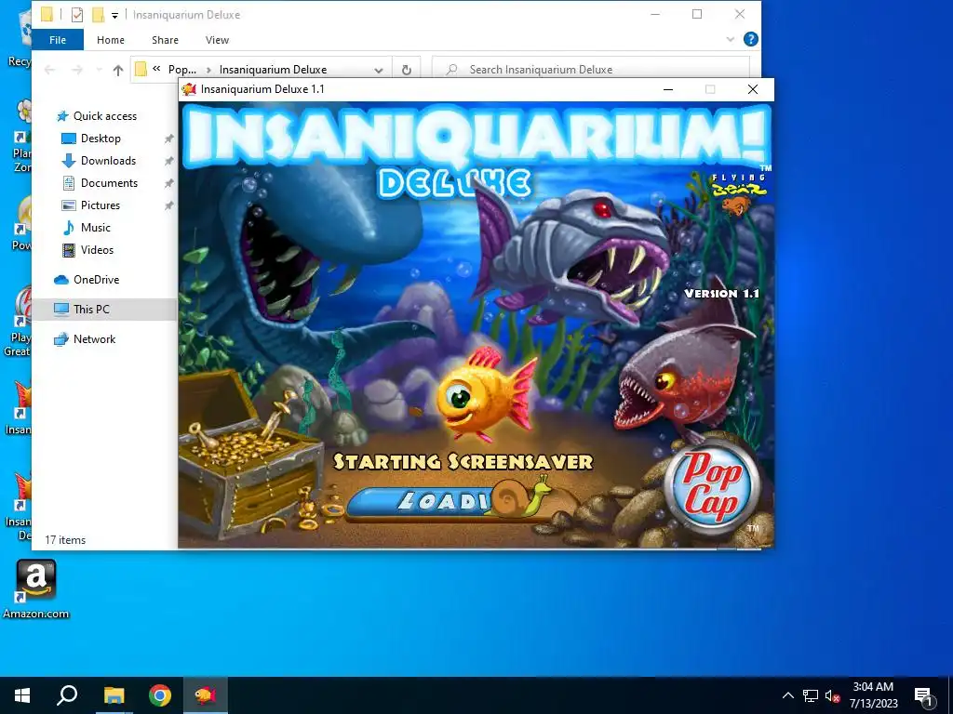Open the Share ribbon tab
The height and width of the screenshot is (714, 953).
tap(165, 40)
